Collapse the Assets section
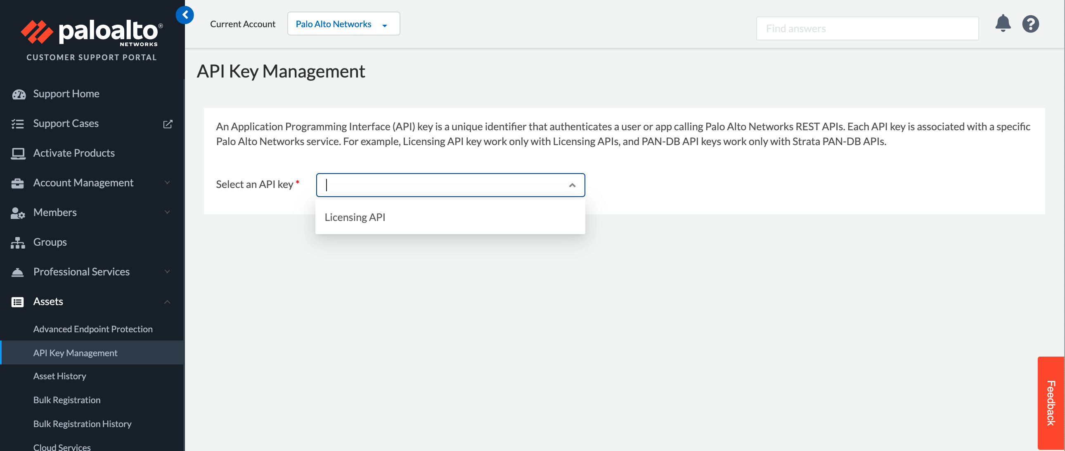Screen dimensions: 1065x451 coord(167,302)
